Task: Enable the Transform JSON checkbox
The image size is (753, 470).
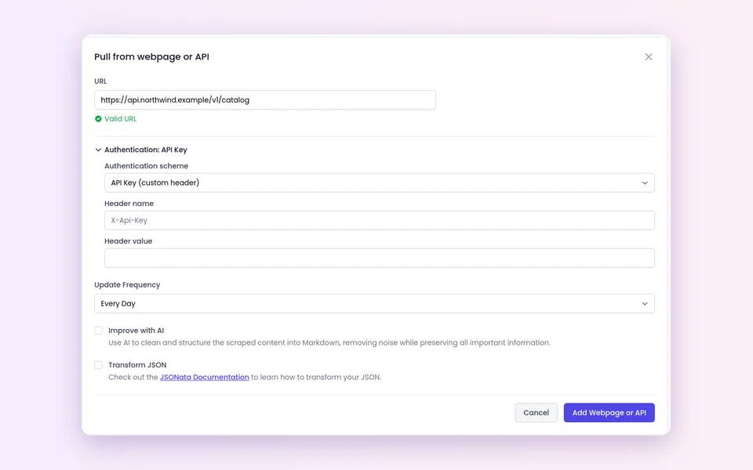Action: (99, 365)
